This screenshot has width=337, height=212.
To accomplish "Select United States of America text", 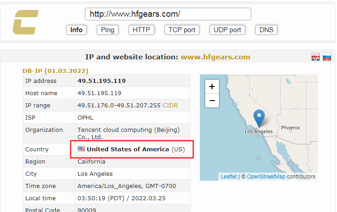I will [128, 149].
